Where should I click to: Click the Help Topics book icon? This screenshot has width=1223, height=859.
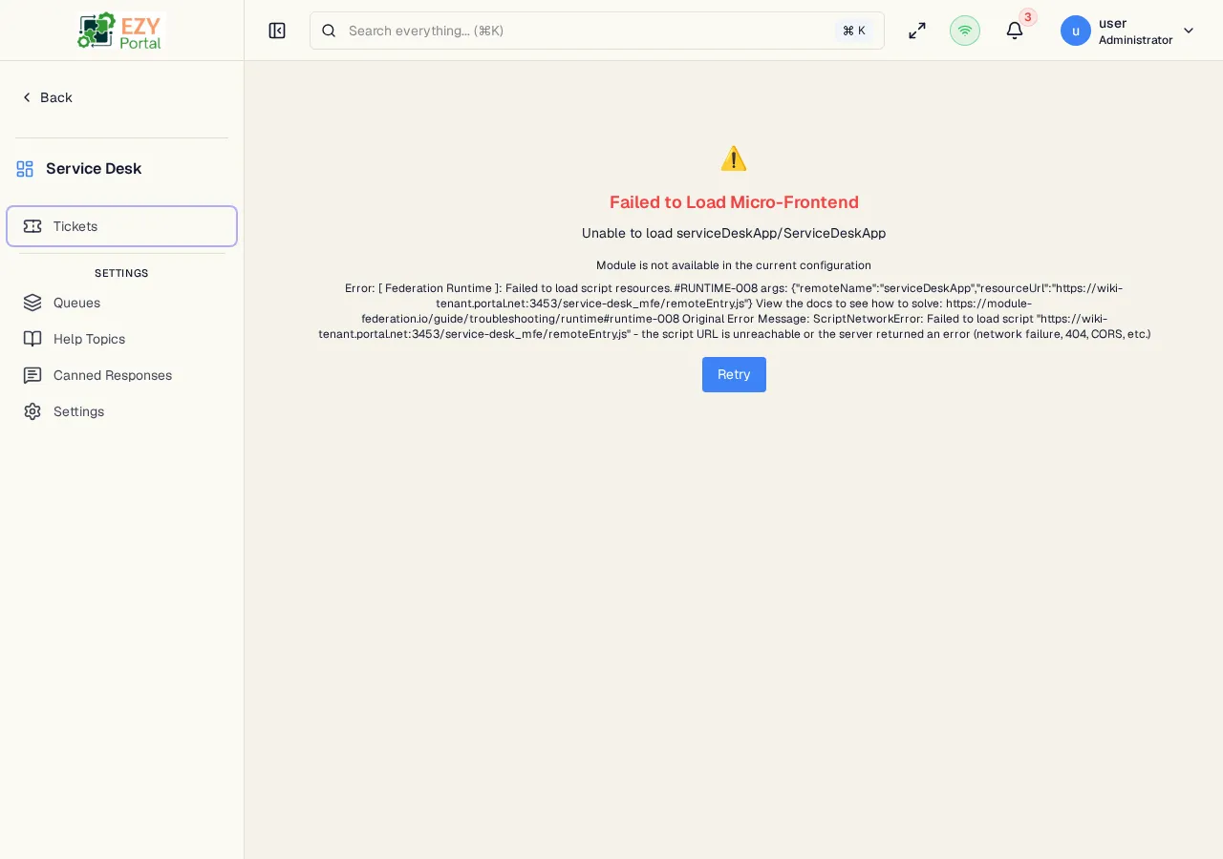coord(32,339)
